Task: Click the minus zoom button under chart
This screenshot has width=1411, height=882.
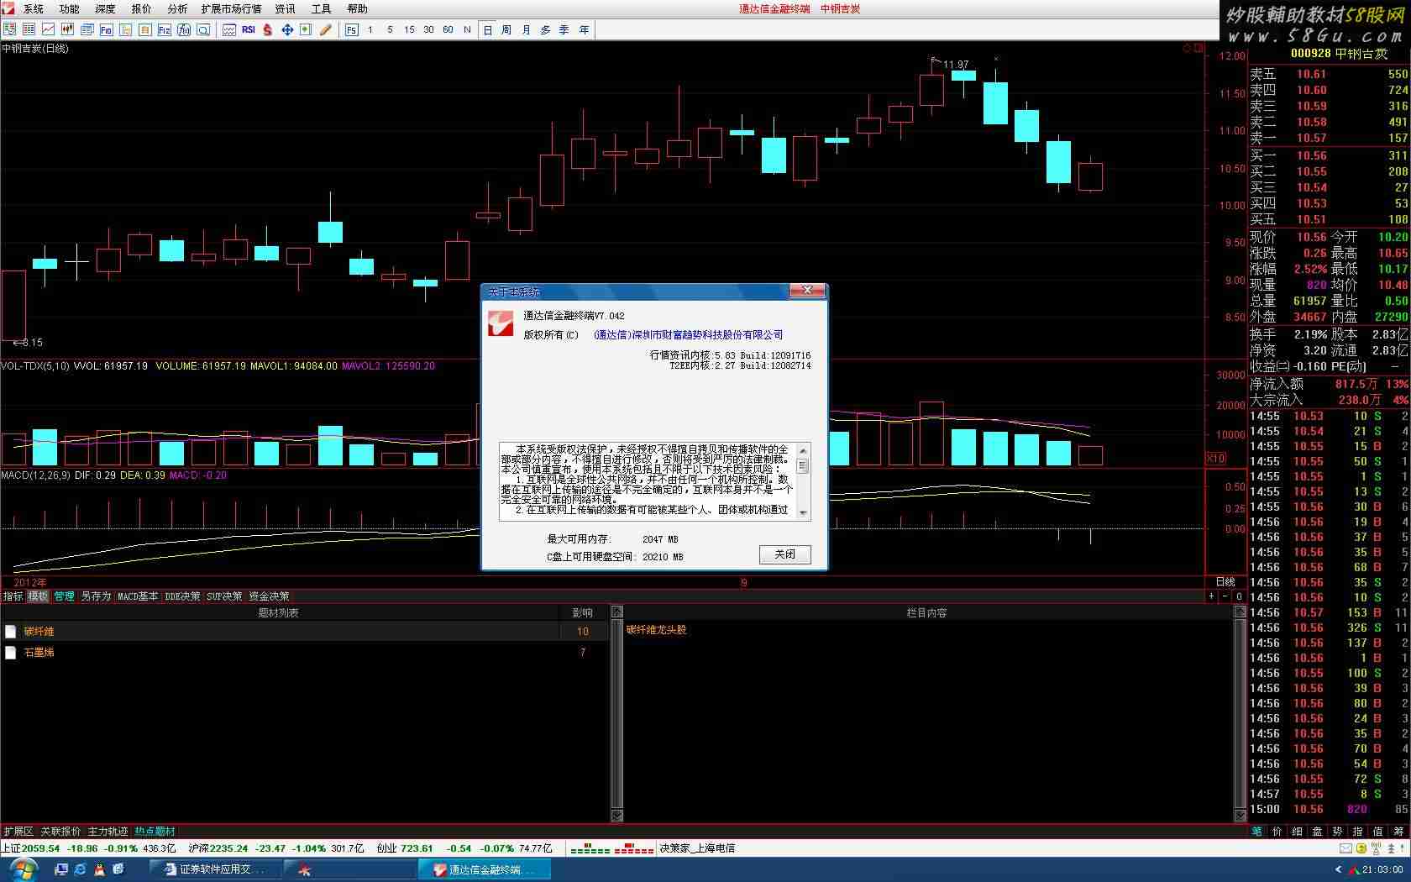Action: (1225, 596)
